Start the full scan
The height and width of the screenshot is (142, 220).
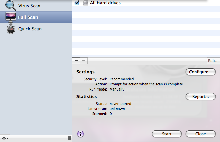(x=167, y=134)
